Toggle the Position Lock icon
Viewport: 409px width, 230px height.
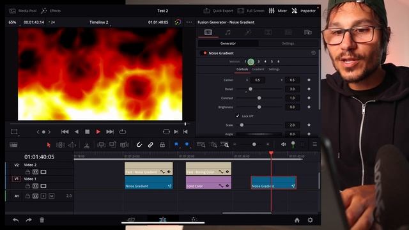(162, 144)
